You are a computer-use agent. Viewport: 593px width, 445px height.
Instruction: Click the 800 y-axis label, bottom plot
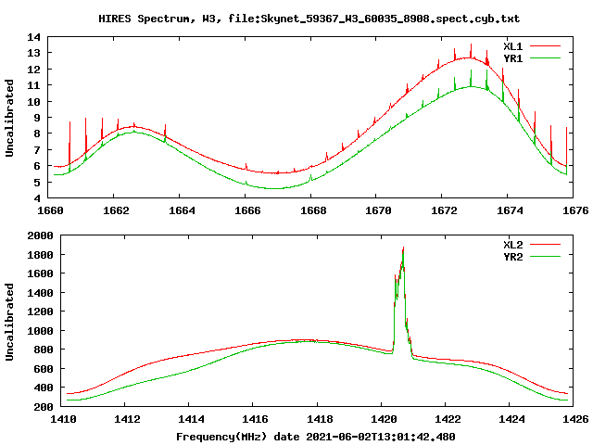point(44,350)
